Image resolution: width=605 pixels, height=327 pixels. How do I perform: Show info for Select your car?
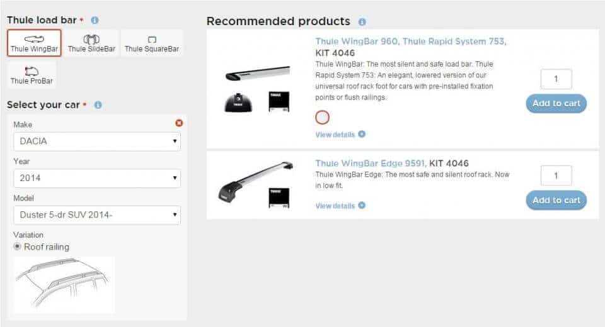click(x=98, y=105)
